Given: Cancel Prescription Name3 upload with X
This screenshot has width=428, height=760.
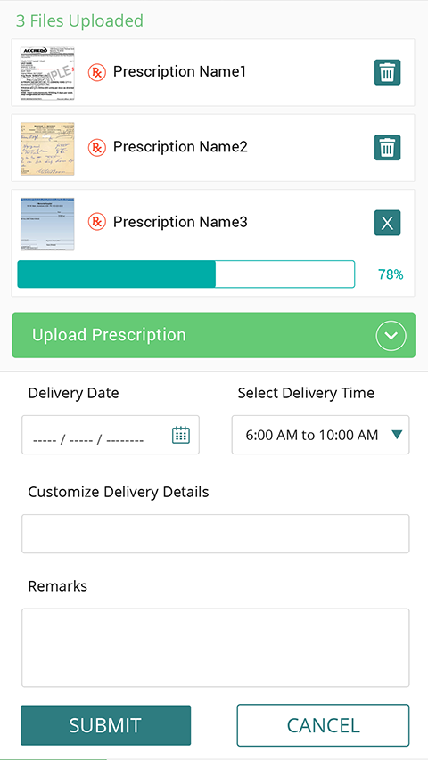Looking at the screenshot, I should point(387,223).
